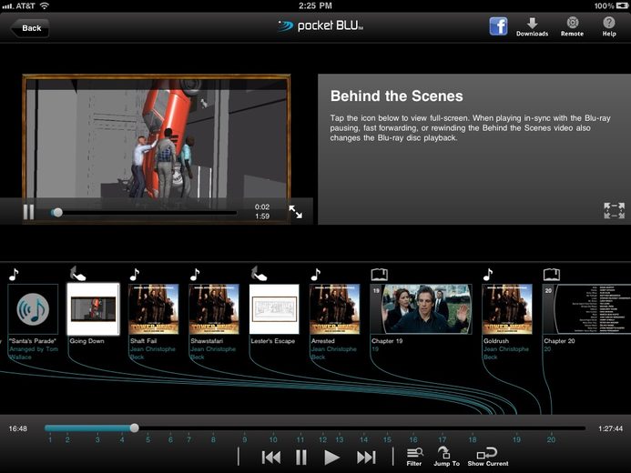
Task: Select the "Santa's Parade" music thumbnail
Action: pyautogui.click(x=33, y=309)
